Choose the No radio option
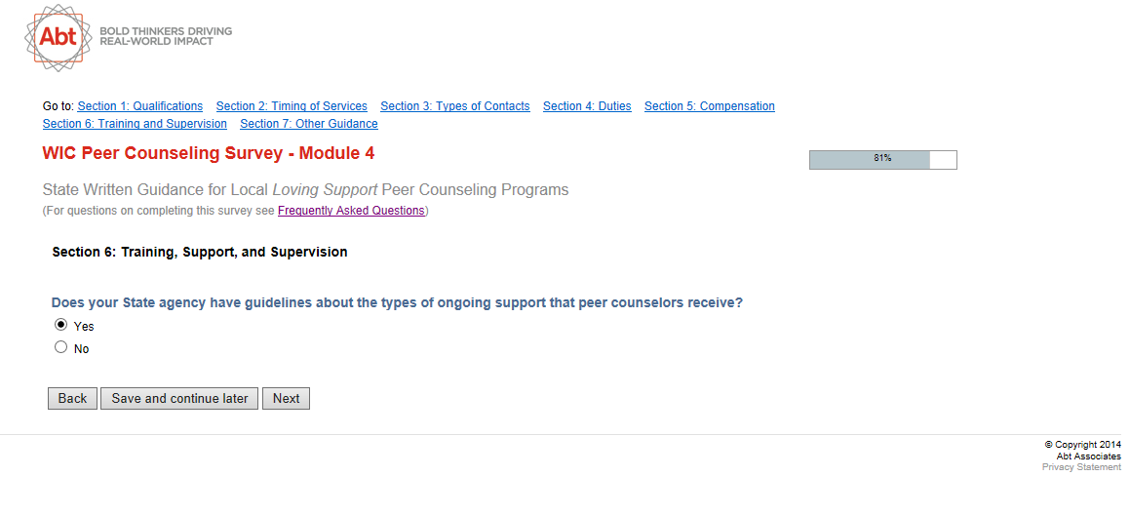Image resolution: width=1130 pixels, height=516 pixels. pyautogui.click(x=61, y=347)
